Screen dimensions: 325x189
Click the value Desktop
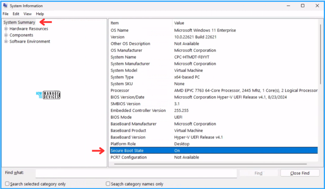(182, 144)
